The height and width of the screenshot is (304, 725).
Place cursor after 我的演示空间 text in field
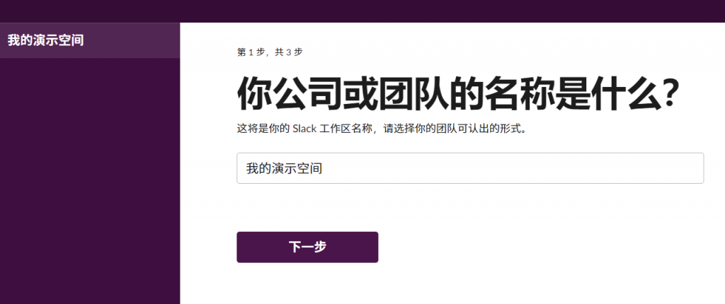coord(323,169)
